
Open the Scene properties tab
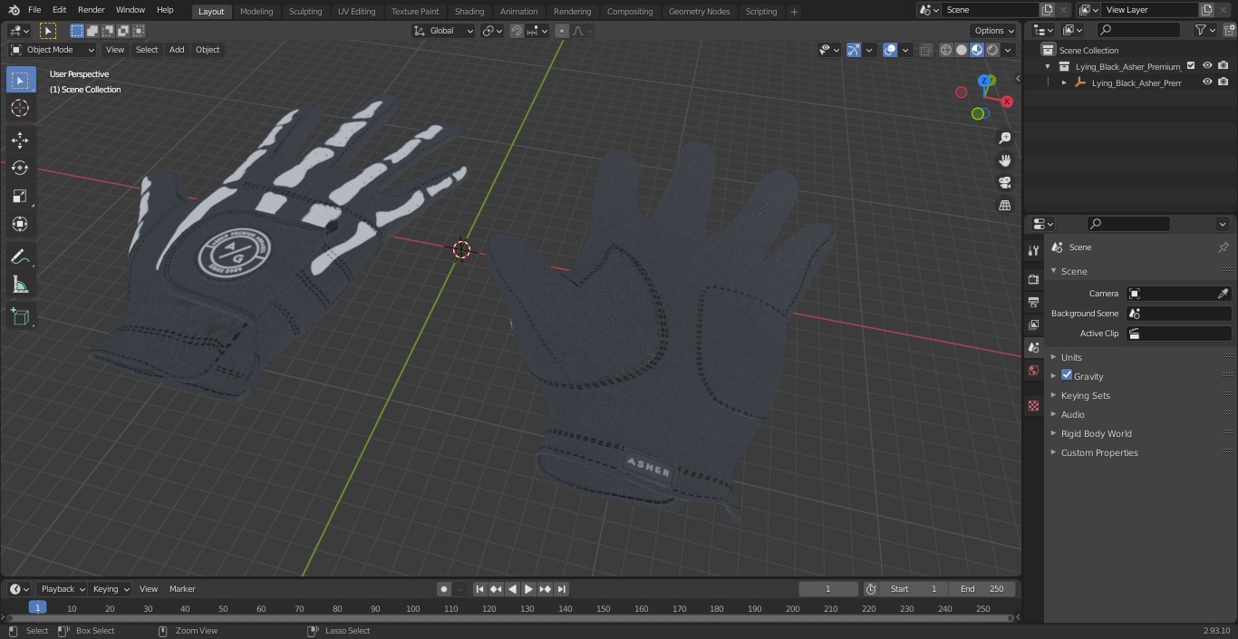coord(1033,348)
